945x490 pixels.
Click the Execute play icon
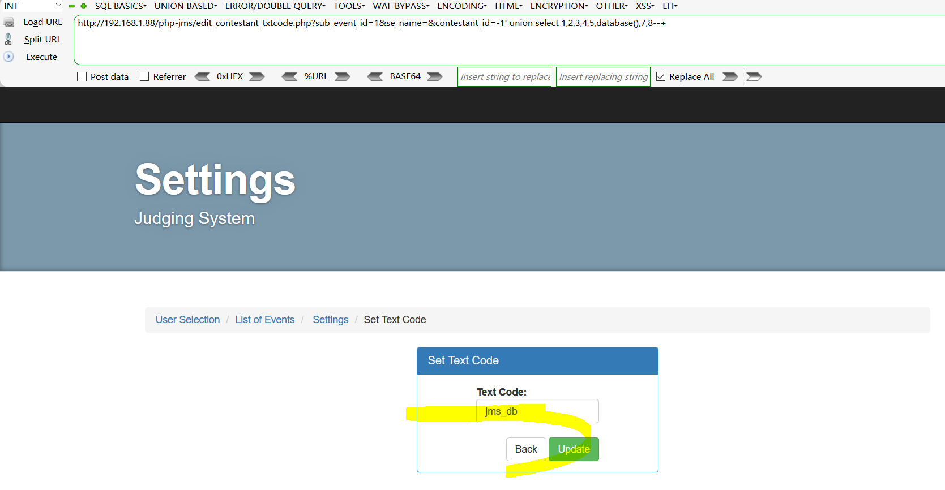click(8, 57)
